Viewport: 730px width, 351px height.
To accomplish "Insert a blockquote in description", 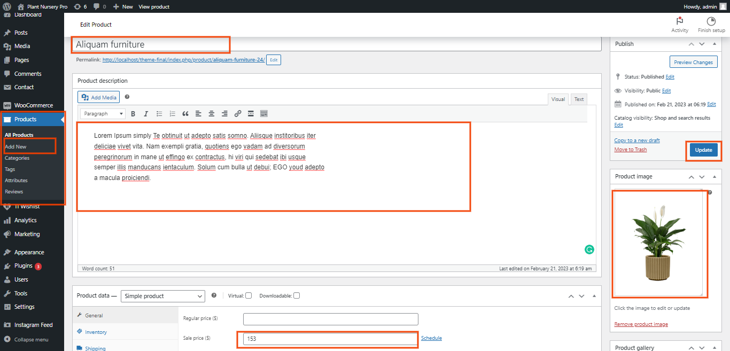I will coord(185,114).
